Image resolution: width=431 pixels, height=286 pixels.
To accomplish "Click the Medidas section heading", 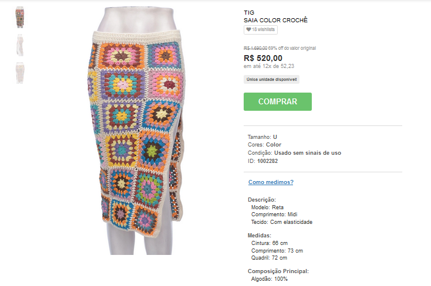I will [259, 235].
